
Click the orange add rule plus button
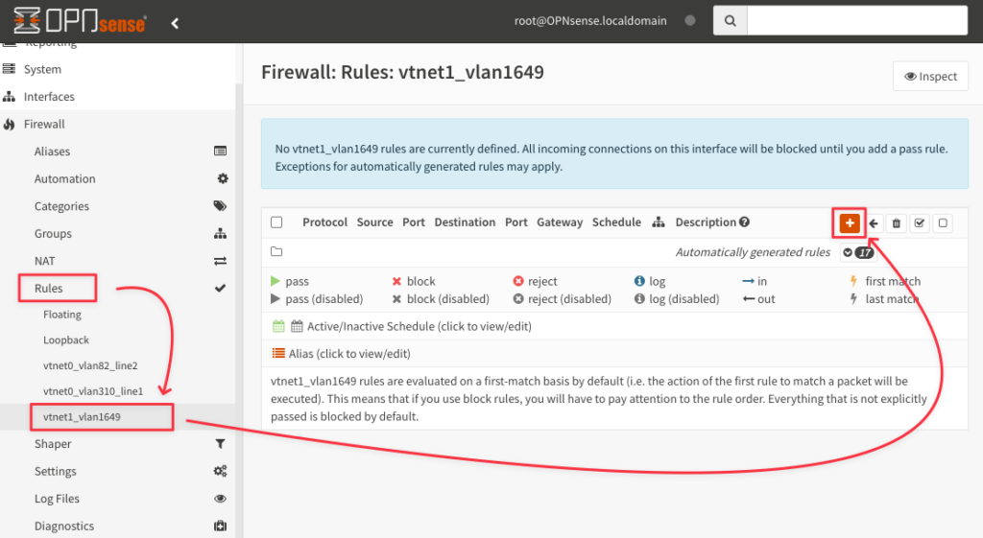[850, 222]
